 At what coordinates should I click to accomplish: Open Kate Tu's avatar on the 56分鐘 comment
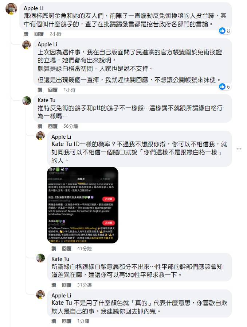[x=27, y=100]
